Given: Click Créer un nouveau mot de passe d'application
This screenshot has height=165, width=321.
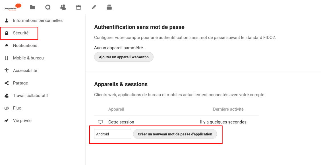Looking at the screenshot, I should 175,134.
